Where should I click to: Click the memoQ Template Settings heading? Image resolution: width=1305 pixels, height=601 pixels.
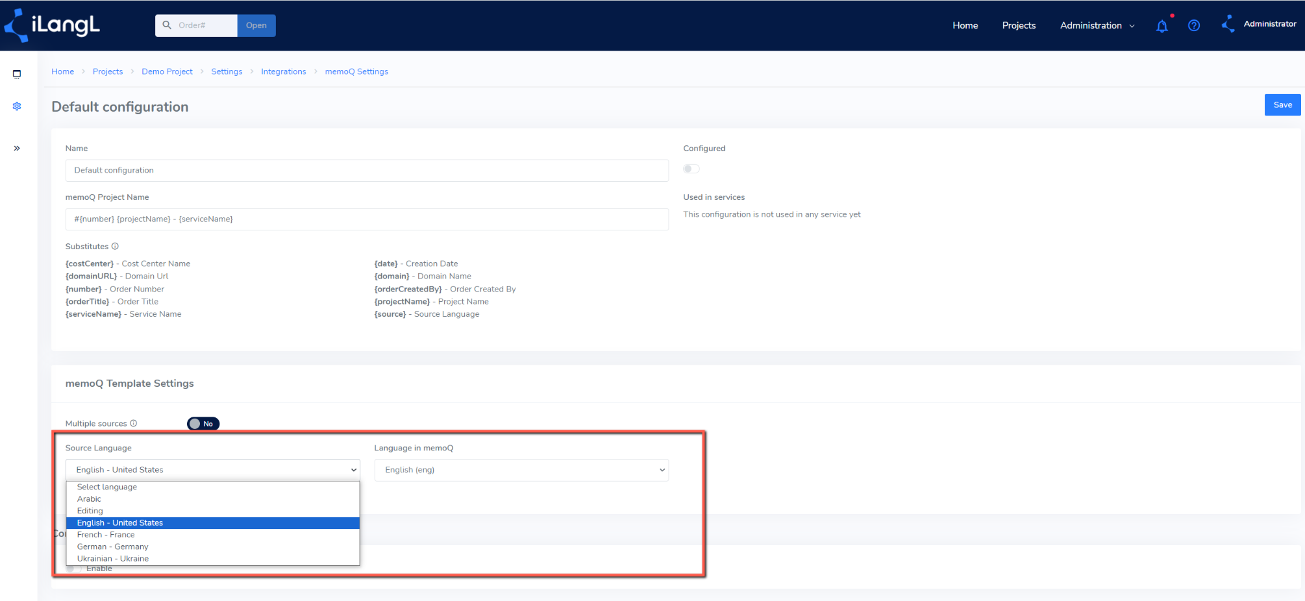(x=130, y=384)
